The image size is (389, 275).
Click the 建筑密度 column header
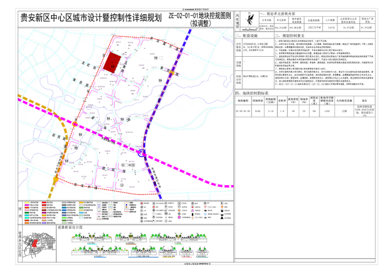click(293, 100)
